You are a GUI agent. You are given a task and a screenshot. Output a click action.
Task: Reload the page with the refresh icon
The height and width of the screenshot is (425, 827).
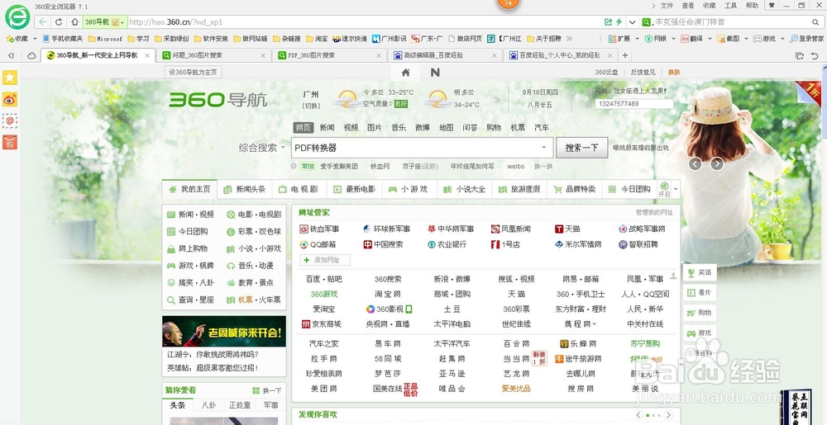coord(59,22)
